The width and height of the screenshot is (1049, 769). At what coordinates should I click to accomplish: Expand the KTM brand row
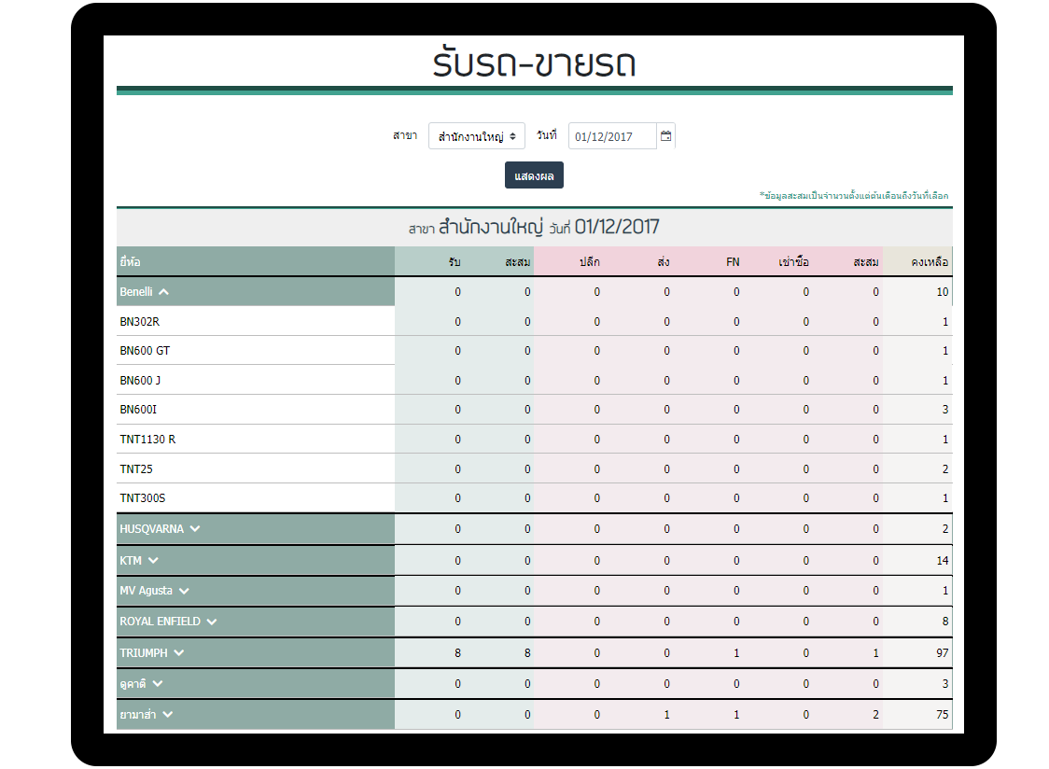[153, 561]
